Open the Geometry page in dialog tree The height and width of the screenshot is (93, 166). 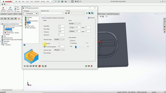click(29, 17)
